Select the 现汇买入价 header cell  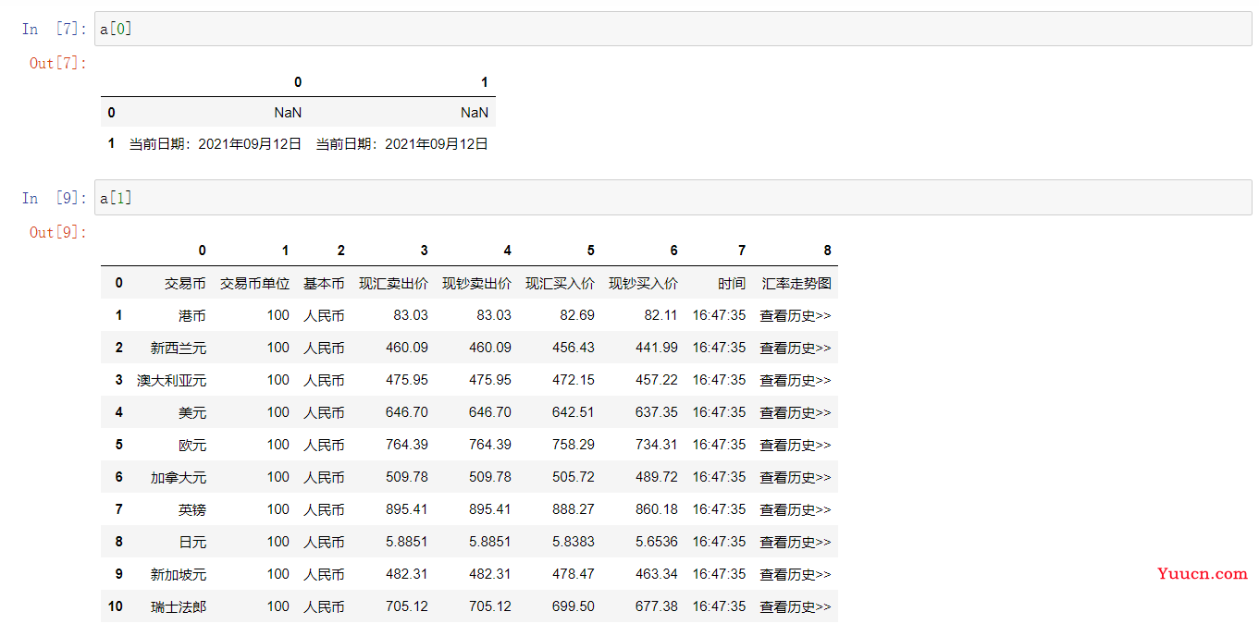click(x=560, y=283)
